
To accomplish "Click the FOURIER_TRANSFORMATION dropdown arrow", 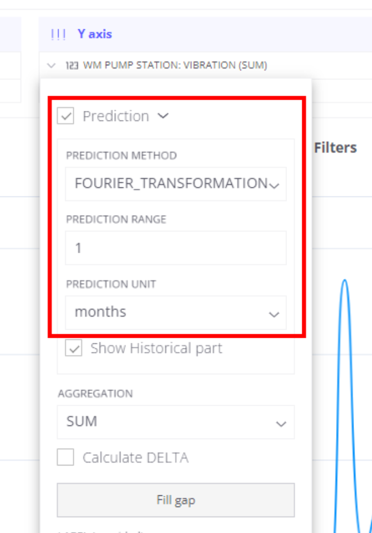I will (x=274, y=185).
